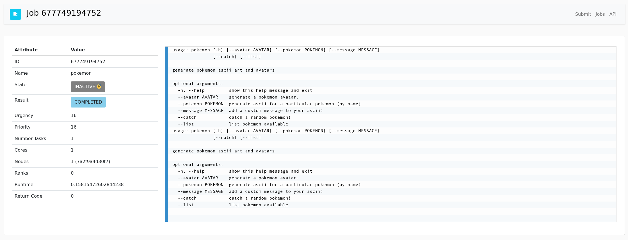628x240 pixels.
Task: Click the Number Tasks row label
Action: pos(30,138)
